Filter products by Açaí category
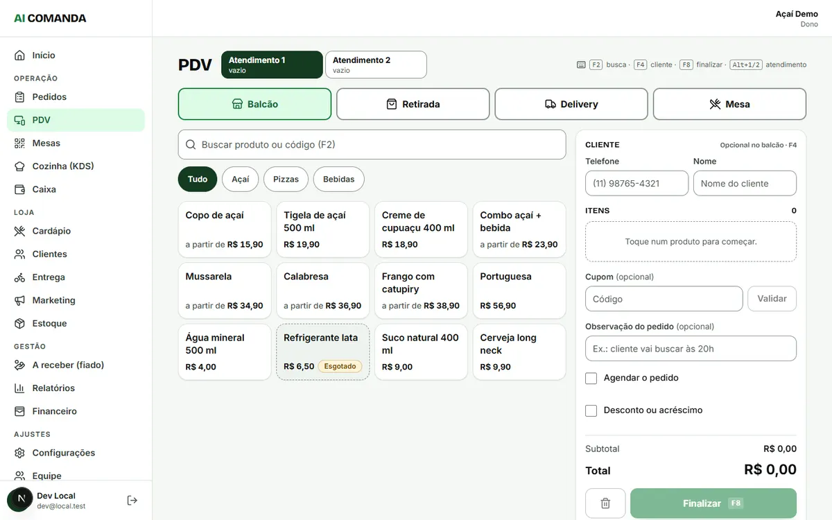832x520 pixels. coord(241,179)
